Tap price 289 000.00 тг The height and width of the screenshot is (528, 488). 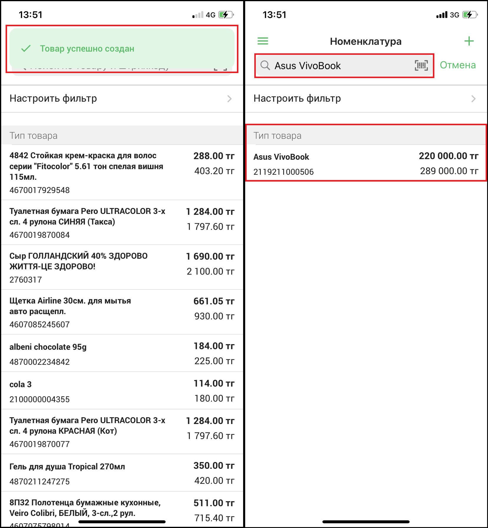(x=449, y=171)
